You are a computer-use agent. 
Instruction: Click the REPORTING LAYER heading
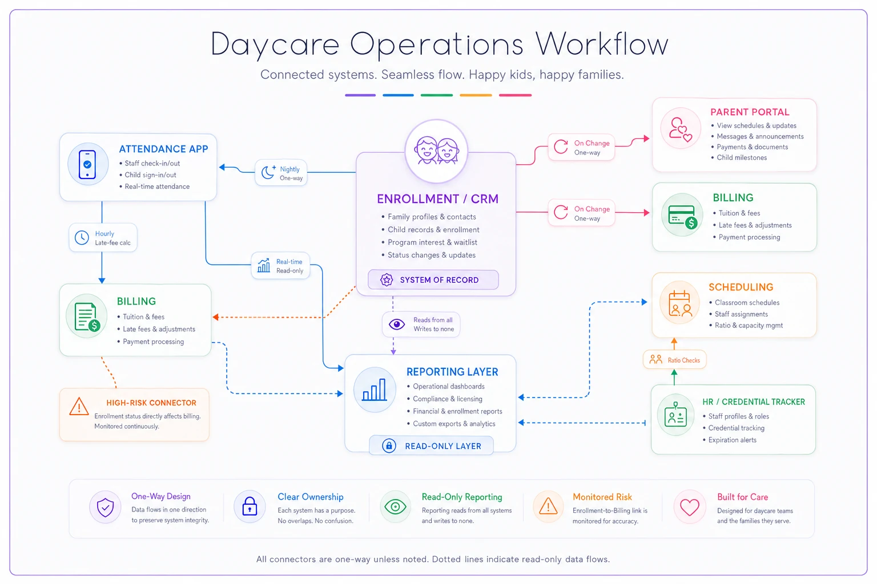[x=452, y=372]
